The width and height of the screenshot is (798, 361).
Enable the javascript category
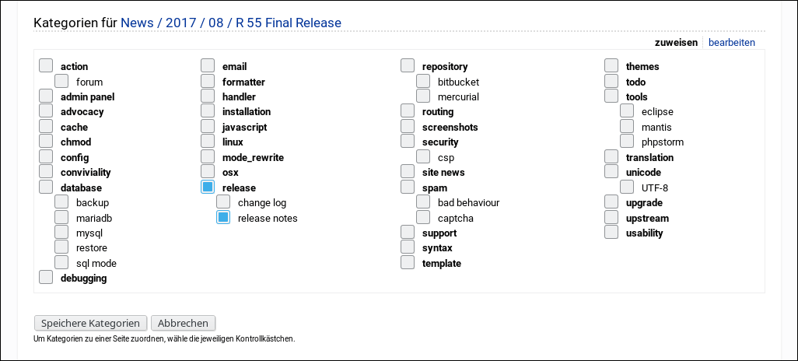click(x=208, y=127)
